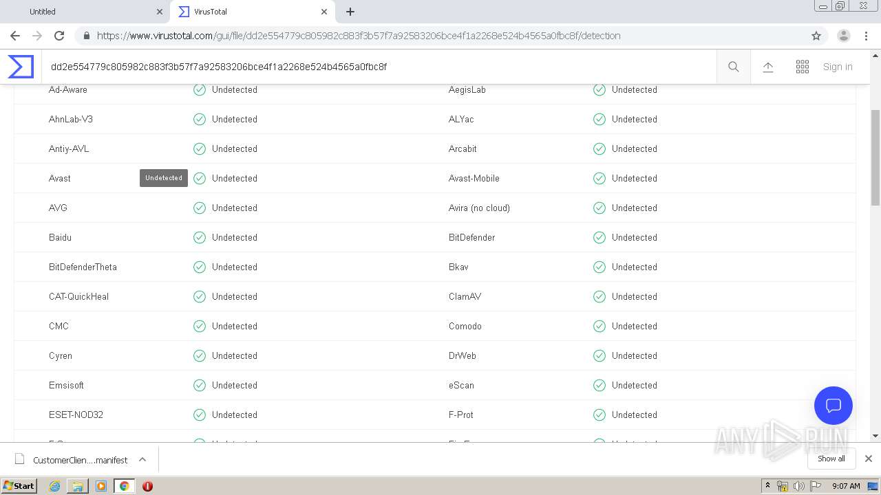Click the ClamAV Undetected checkmark icon
881x495 pixels.
pyautogui.click(x=599, y=296)
